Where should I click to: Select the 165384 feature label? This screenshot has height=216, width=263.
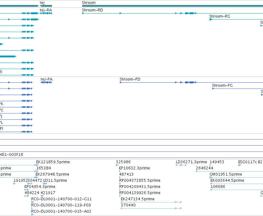44,168
